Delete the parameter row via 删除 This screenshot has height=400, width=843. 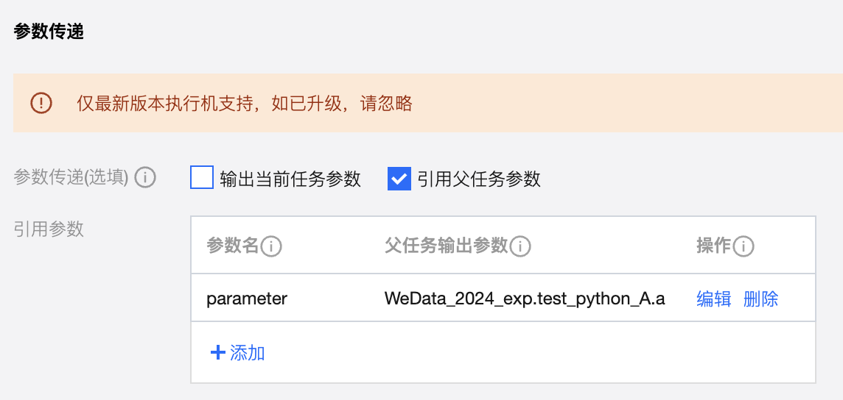(761, 299)
